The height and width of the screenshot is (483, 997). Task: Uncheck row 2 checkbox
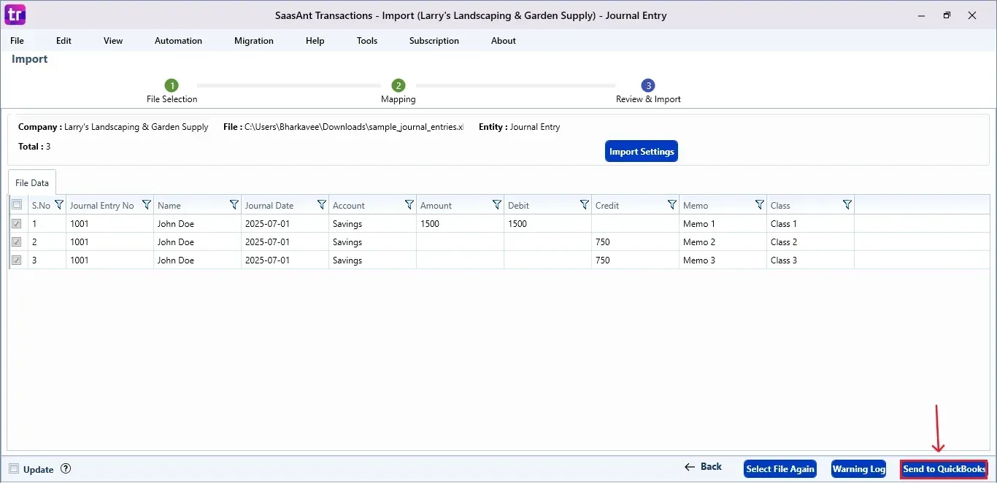coord(17,241)
